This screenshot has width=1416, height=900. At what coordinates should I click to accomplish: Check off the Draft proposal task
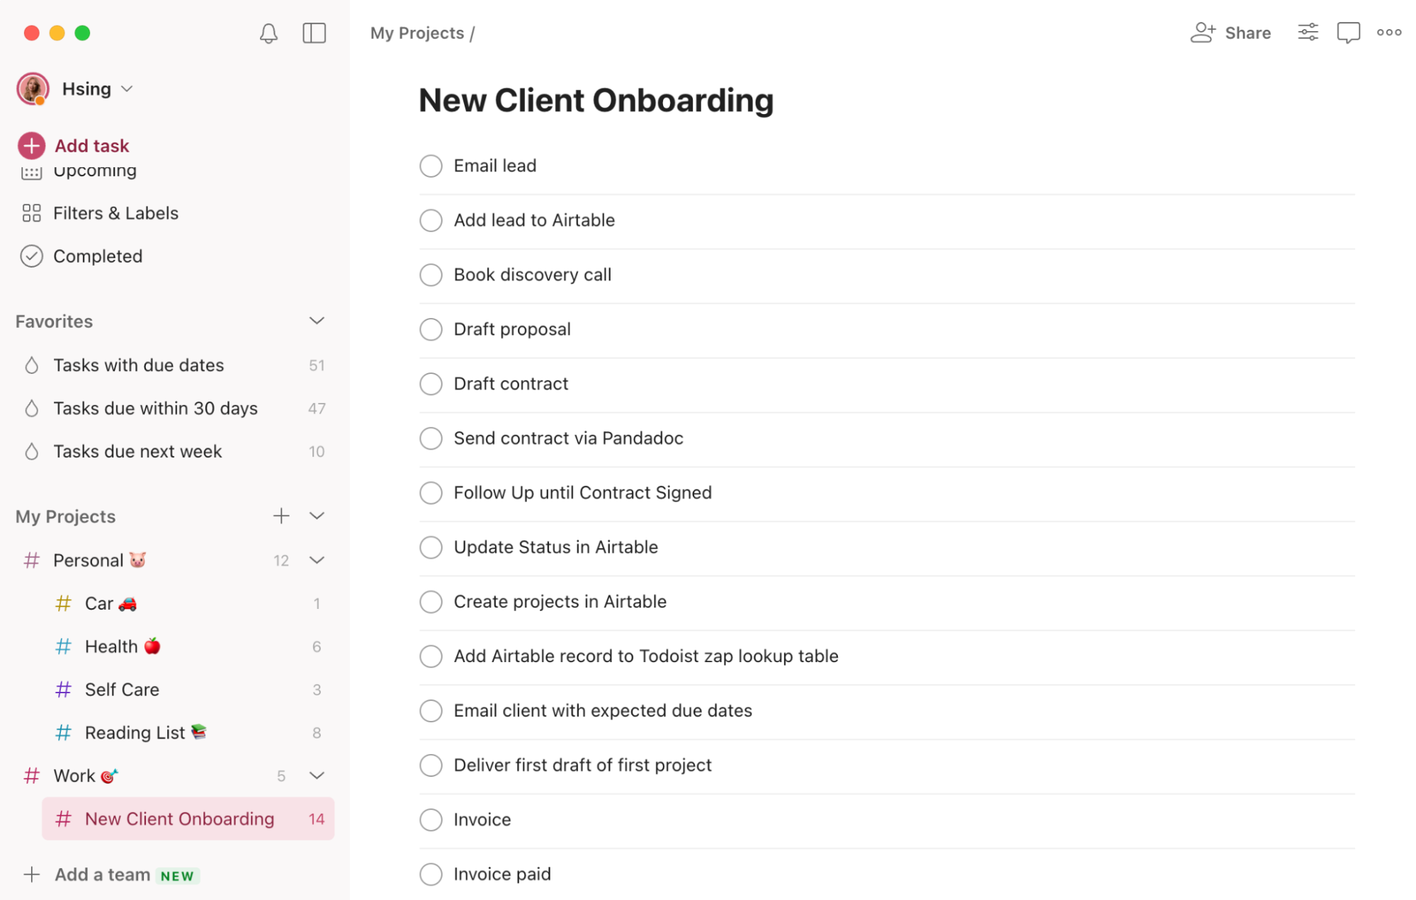tap(431, 329)
